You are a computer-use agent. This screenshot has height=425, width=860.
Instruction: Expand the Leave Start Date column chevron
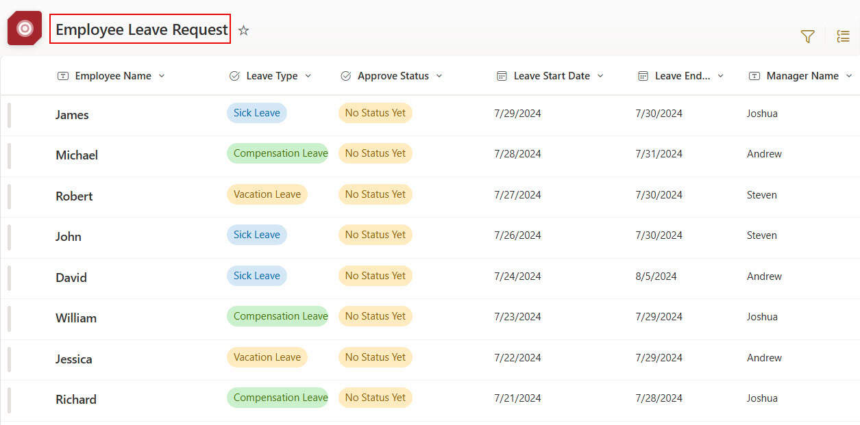600,76
